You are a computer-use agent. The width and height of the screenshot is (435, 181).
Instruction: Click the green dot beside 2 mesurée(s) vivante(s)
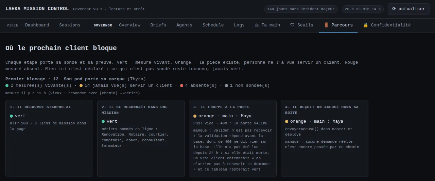tap(7, 85)
